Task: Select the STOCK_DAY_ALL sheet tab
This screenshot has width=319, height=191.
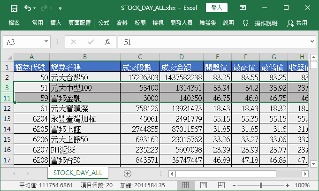Action: tap(78, 173)
